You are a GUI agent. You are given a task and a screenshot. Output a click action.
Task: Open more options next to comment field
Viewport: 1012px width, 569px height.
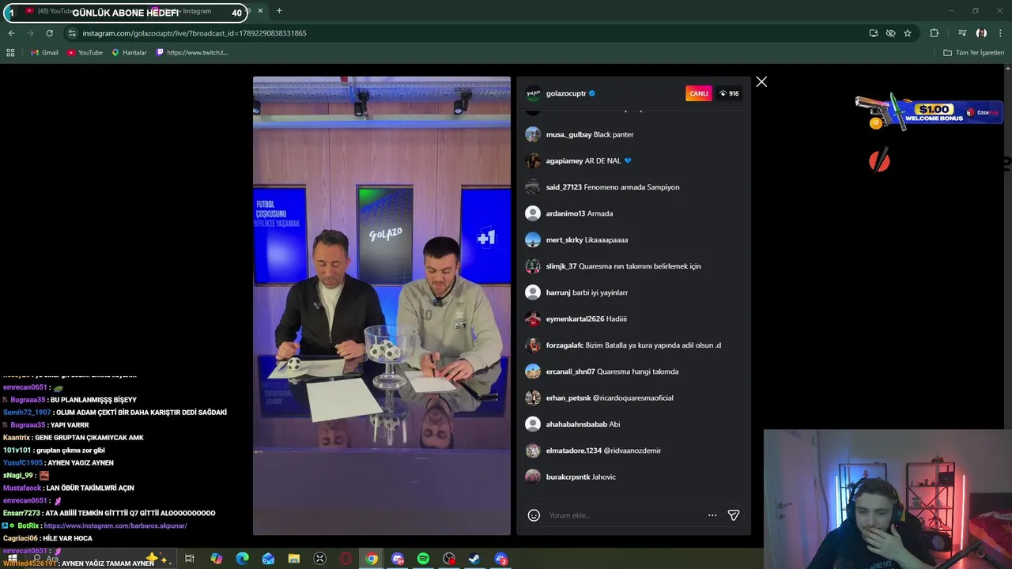712,515
